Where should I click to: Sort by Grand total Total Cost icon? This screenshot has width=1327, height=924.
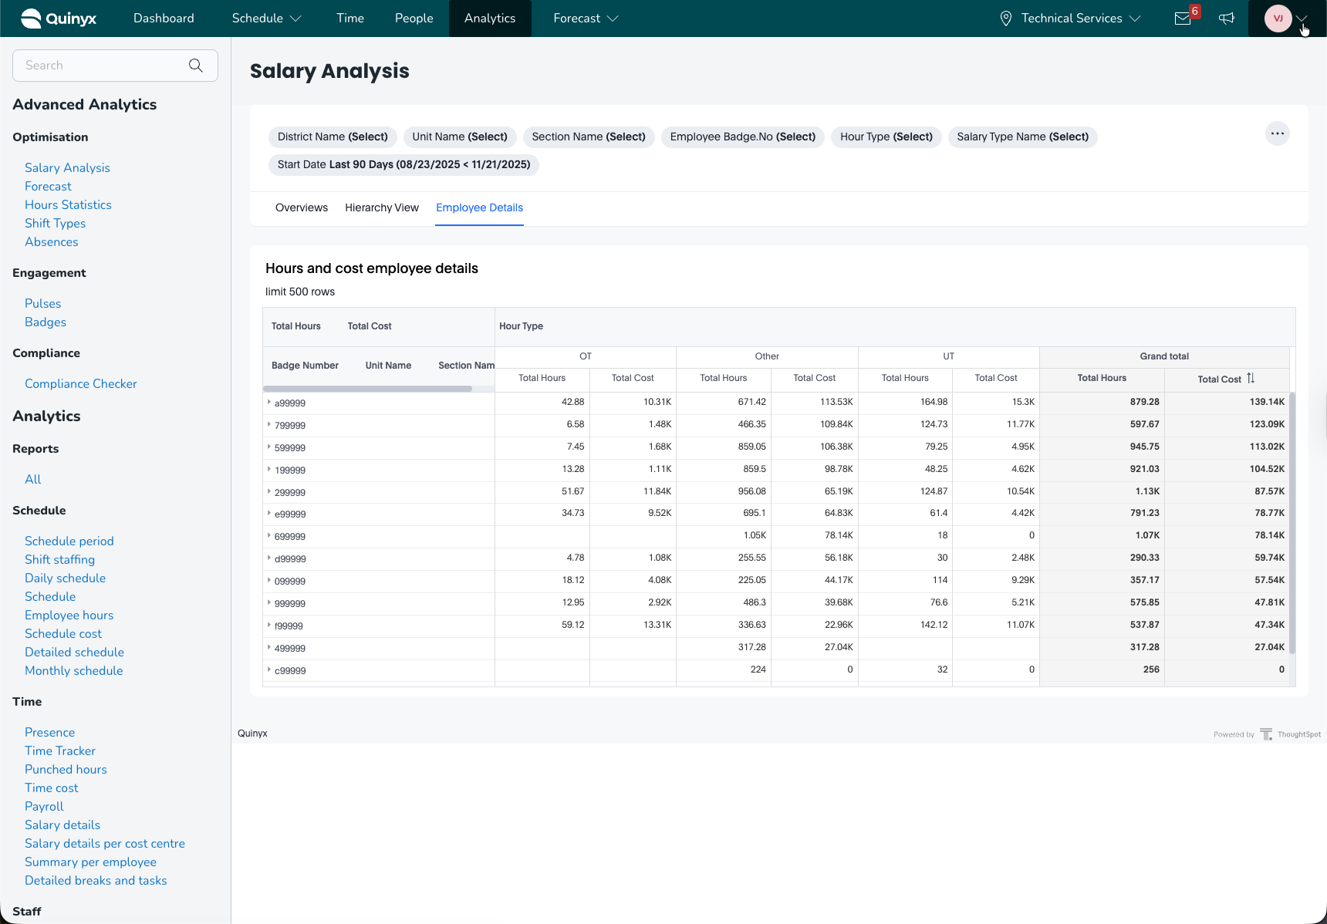pyautogui.click(x=1251, y=378)
